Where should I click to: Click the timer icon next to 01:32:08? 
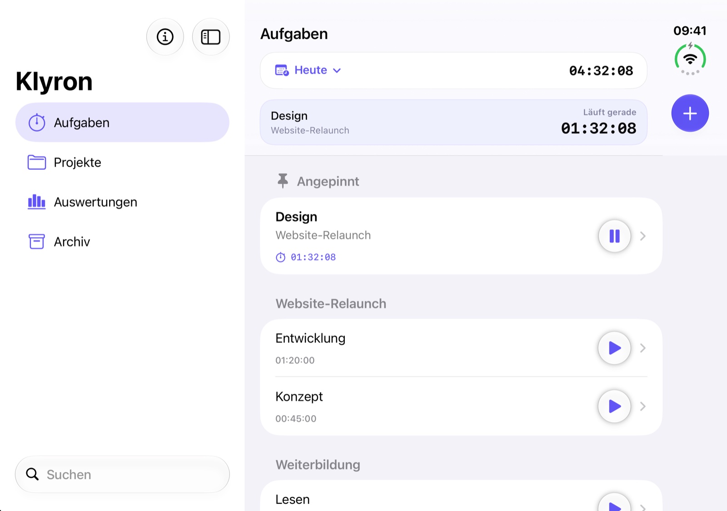281,257
